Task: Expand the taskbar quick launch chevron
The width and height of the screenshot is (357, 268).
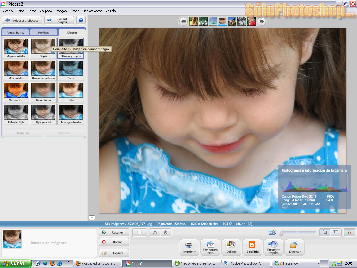Action: pyautogui.click(x=68, y=262)
